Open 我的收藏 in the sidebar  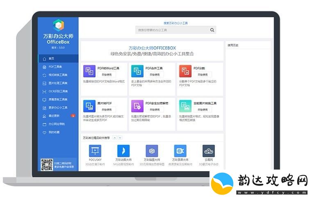[58, 132]
